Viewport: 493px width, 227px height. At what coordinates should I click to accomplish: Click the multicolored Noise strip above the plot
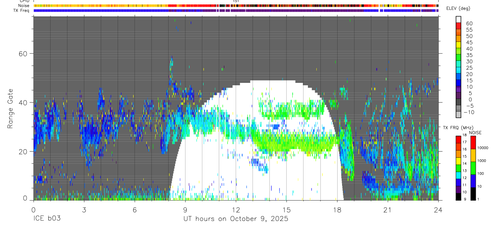(x=236, y=6)
